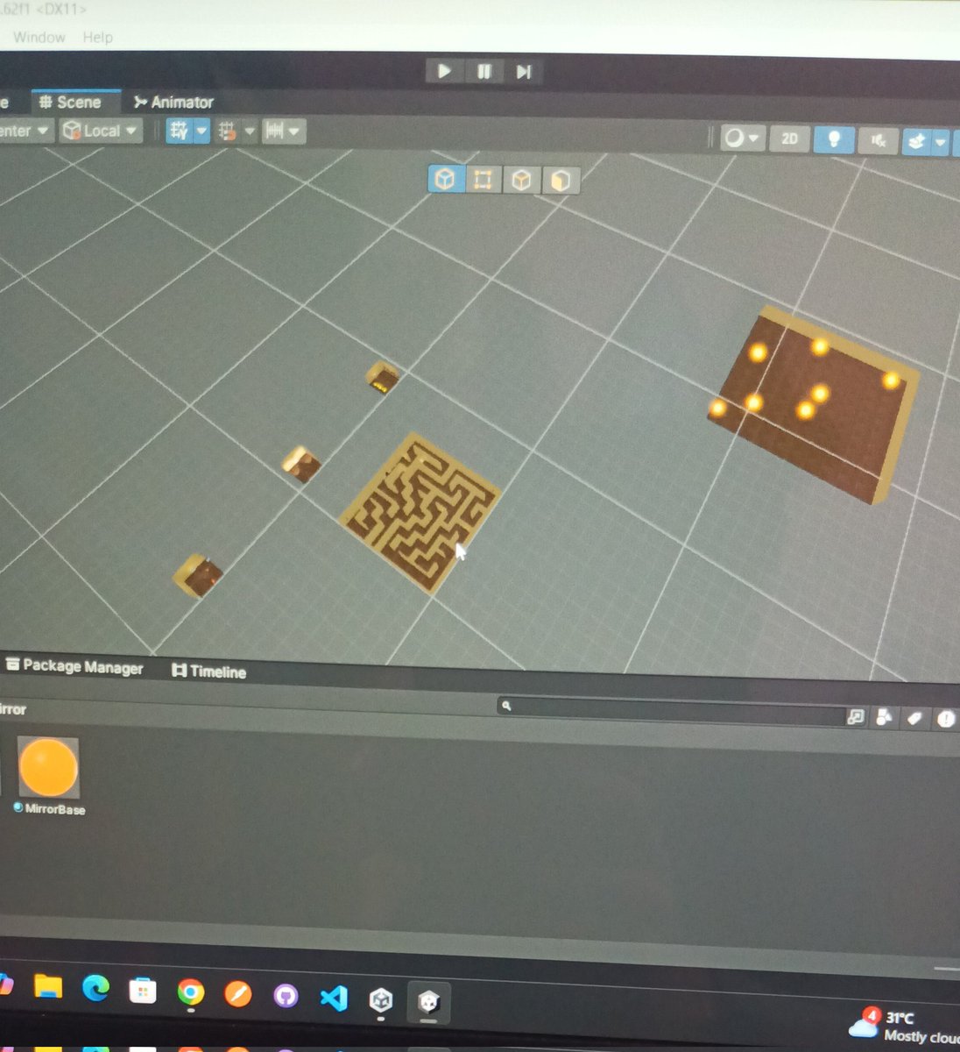Image resolution: width=960 pixels, height=1052 pixels.
Task: Toggle scene view lighting
Action: click(833, 140)
